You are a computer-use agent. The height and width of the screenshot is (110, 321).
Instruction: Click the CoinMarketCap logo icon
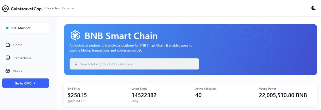5,9
